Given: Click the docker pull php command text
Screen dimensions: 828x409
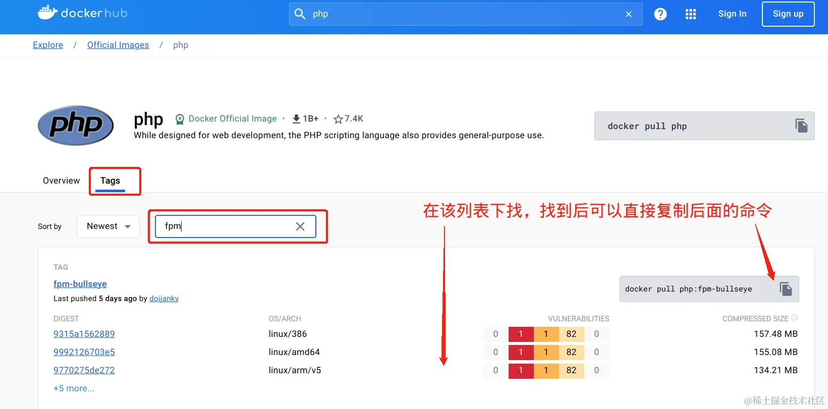Looking at the screenshot, I should (647, 126).
